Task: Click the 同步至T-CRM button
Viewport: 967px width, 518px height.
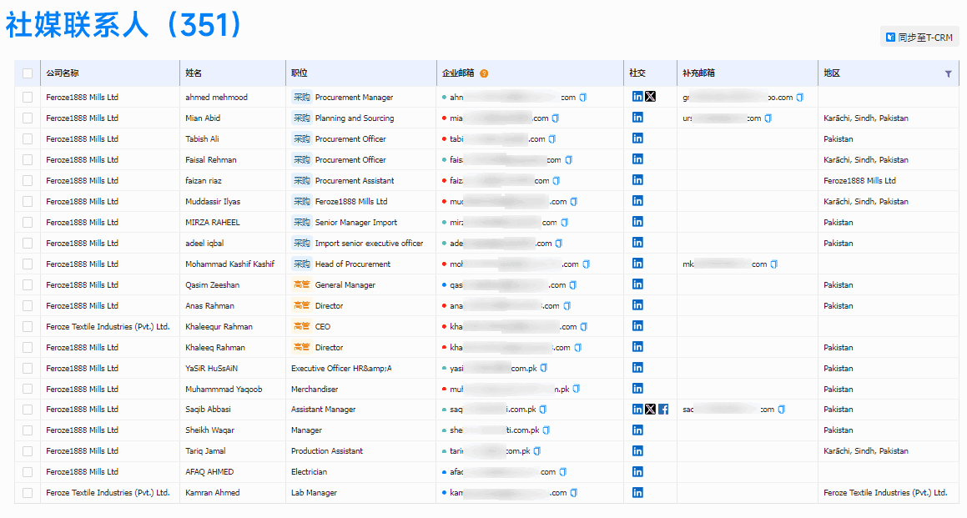Action: click(919, 38)
